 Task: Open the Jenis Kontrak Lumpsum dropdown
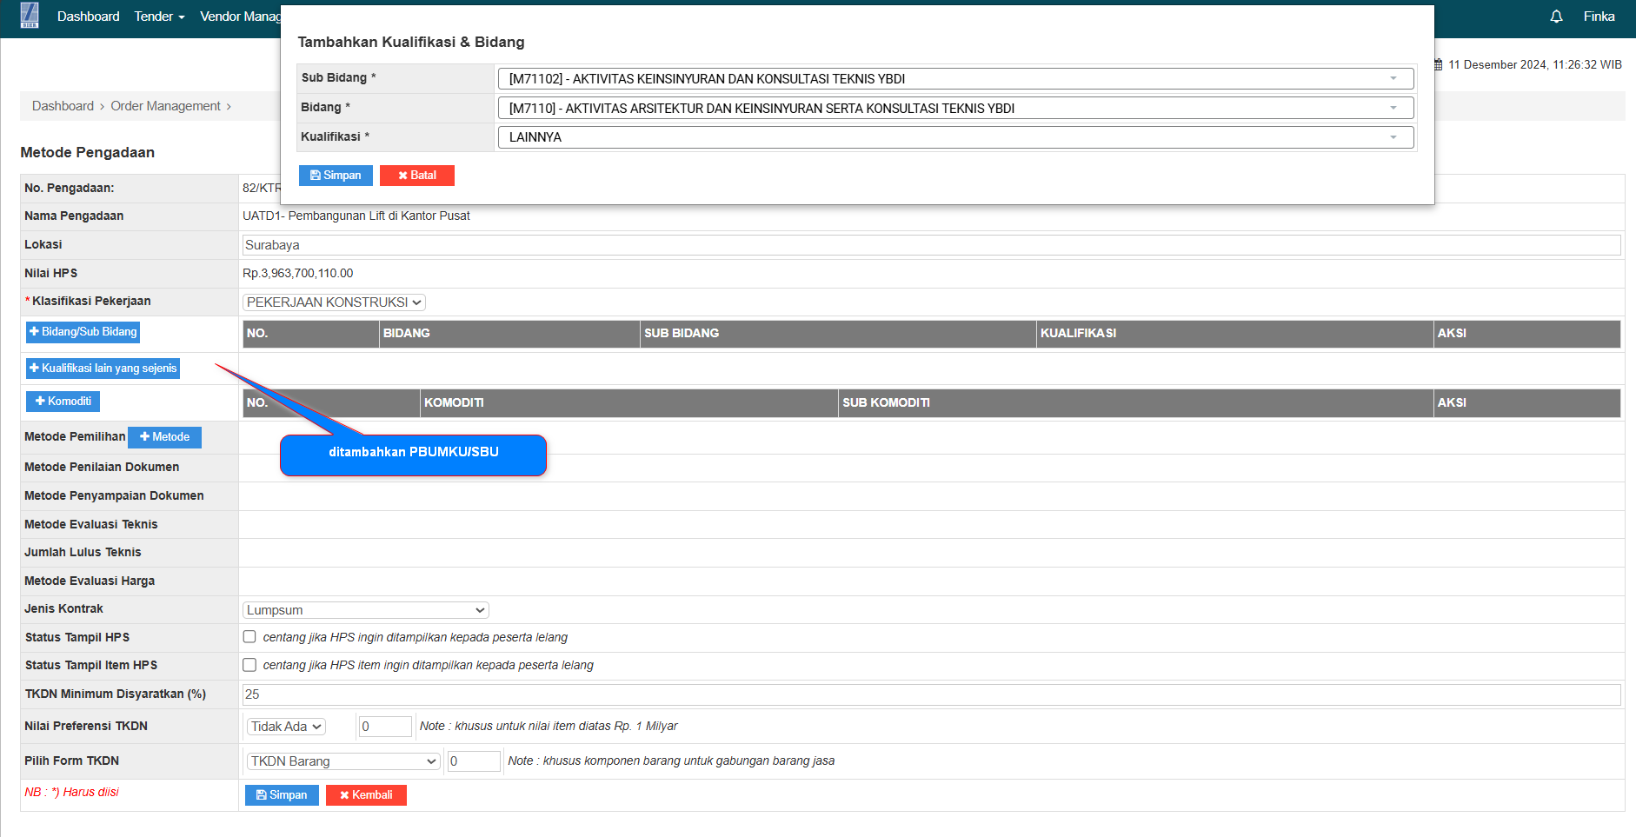(x=365, y=610)
